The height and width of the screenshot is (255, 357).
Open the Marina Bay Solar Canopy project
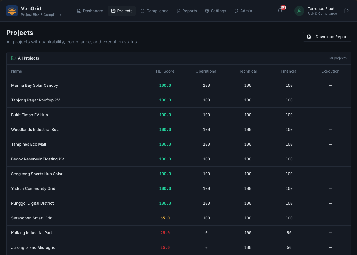(179, 85)
